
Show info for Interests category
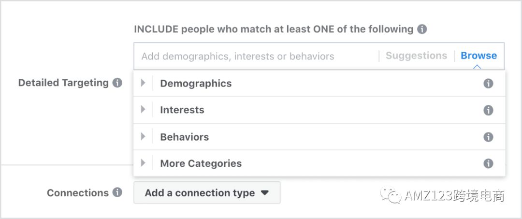click(x=489, y=110)
